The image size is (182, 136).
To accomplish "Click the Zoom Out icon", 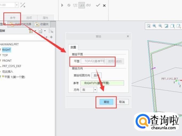I will tap(160, 26).
